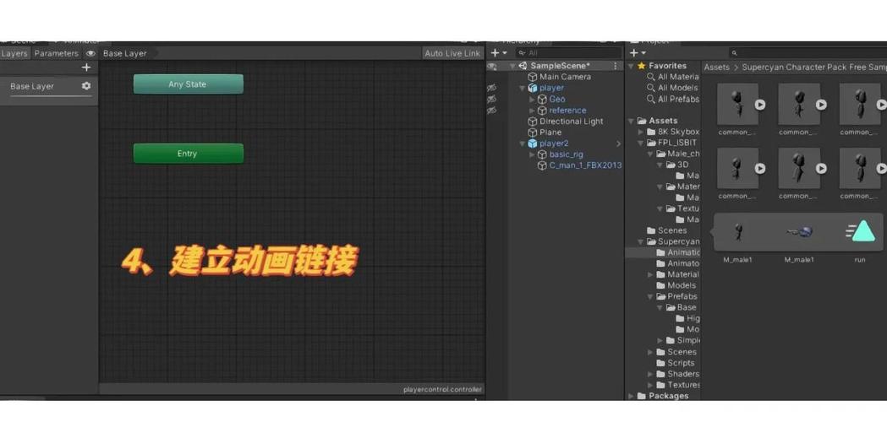Open the All Models saved search
Screen dimensions: 887x422
[x=673, y=88]
